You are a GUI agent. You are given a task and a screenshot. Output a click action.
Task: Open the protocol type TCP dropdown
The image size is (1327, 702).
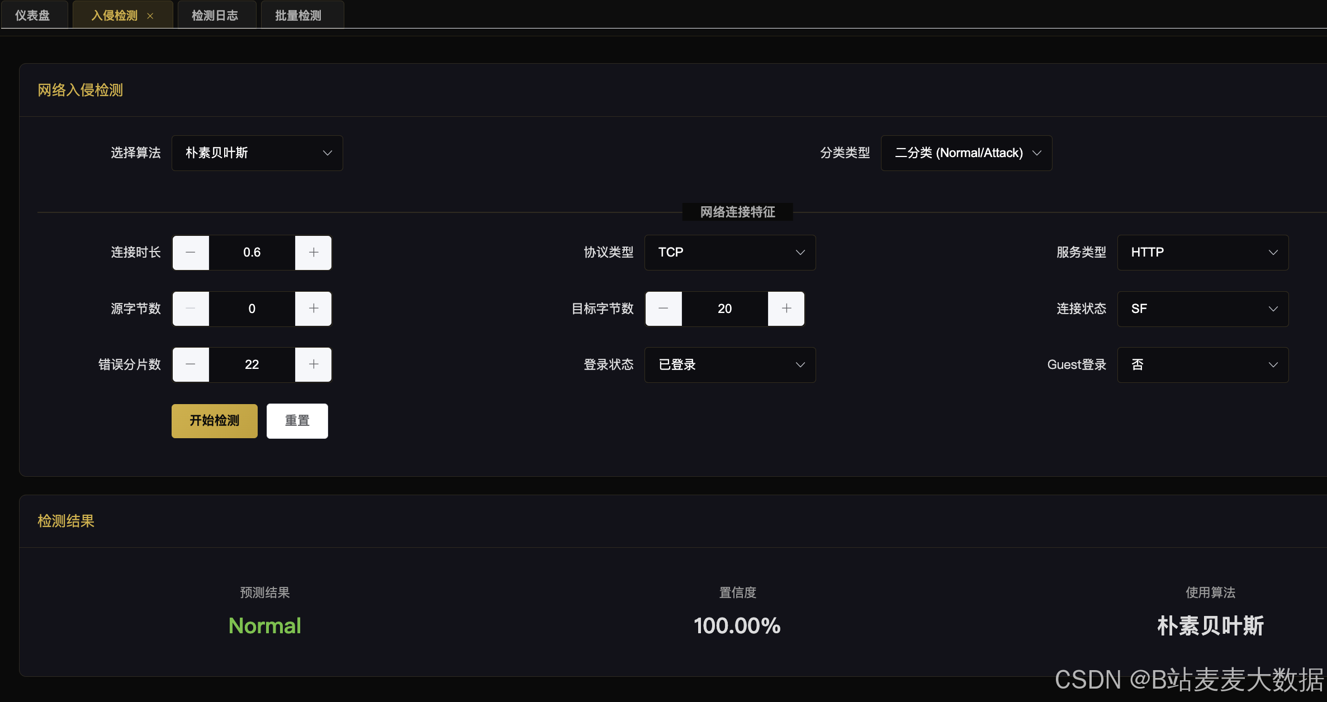730,253
